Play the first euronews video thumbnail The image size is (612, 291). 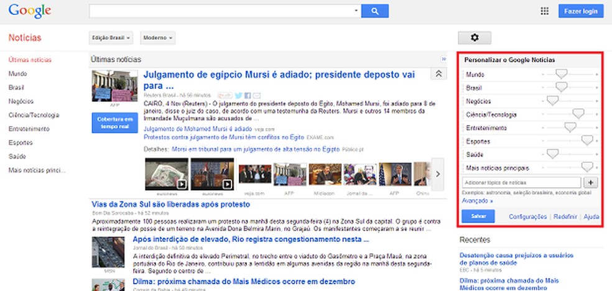[x=166, y=174]
